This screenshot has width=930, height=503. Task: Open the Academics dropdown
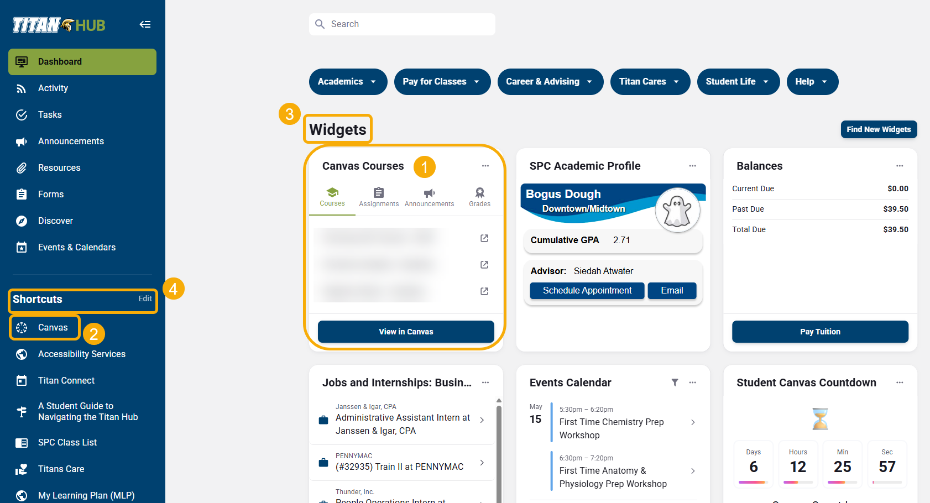coord(348,81)
